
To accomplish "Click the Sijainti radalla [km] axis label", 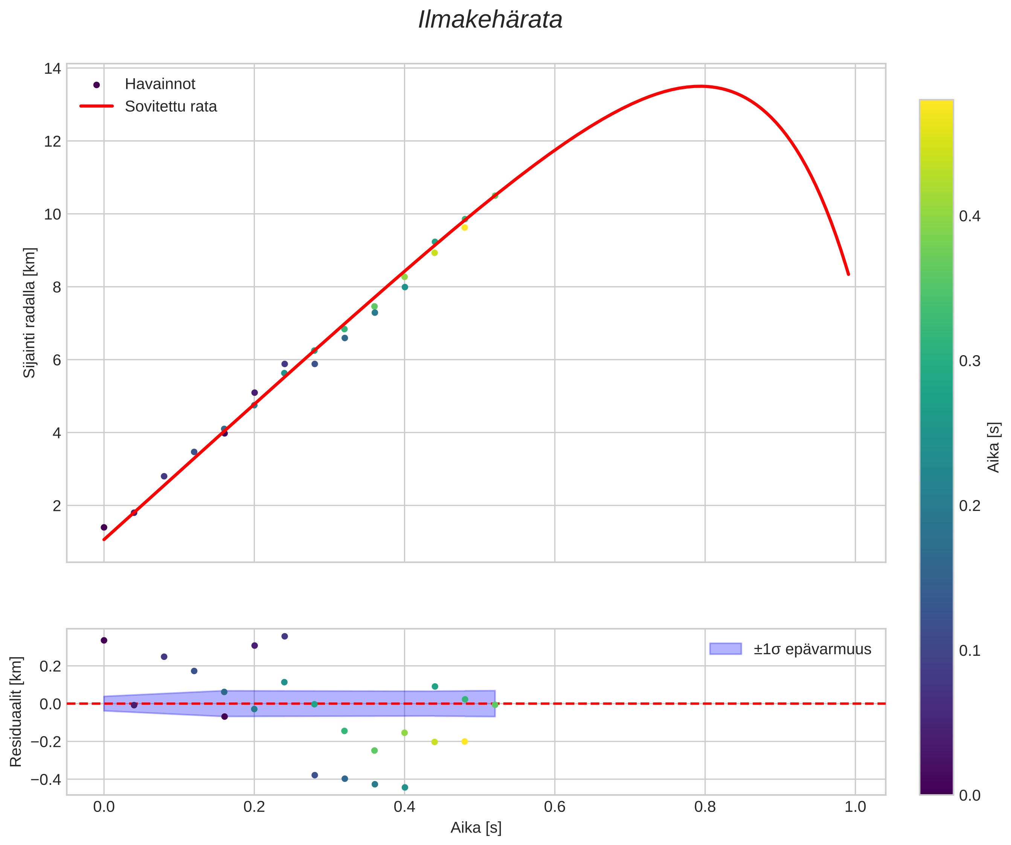I will [x=30, y=313].
